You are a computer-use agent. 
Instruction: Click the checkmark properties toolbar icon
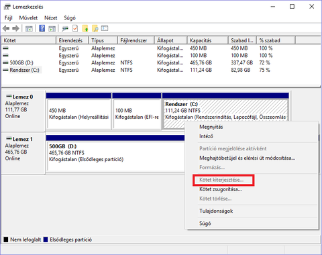coord(75,28)
